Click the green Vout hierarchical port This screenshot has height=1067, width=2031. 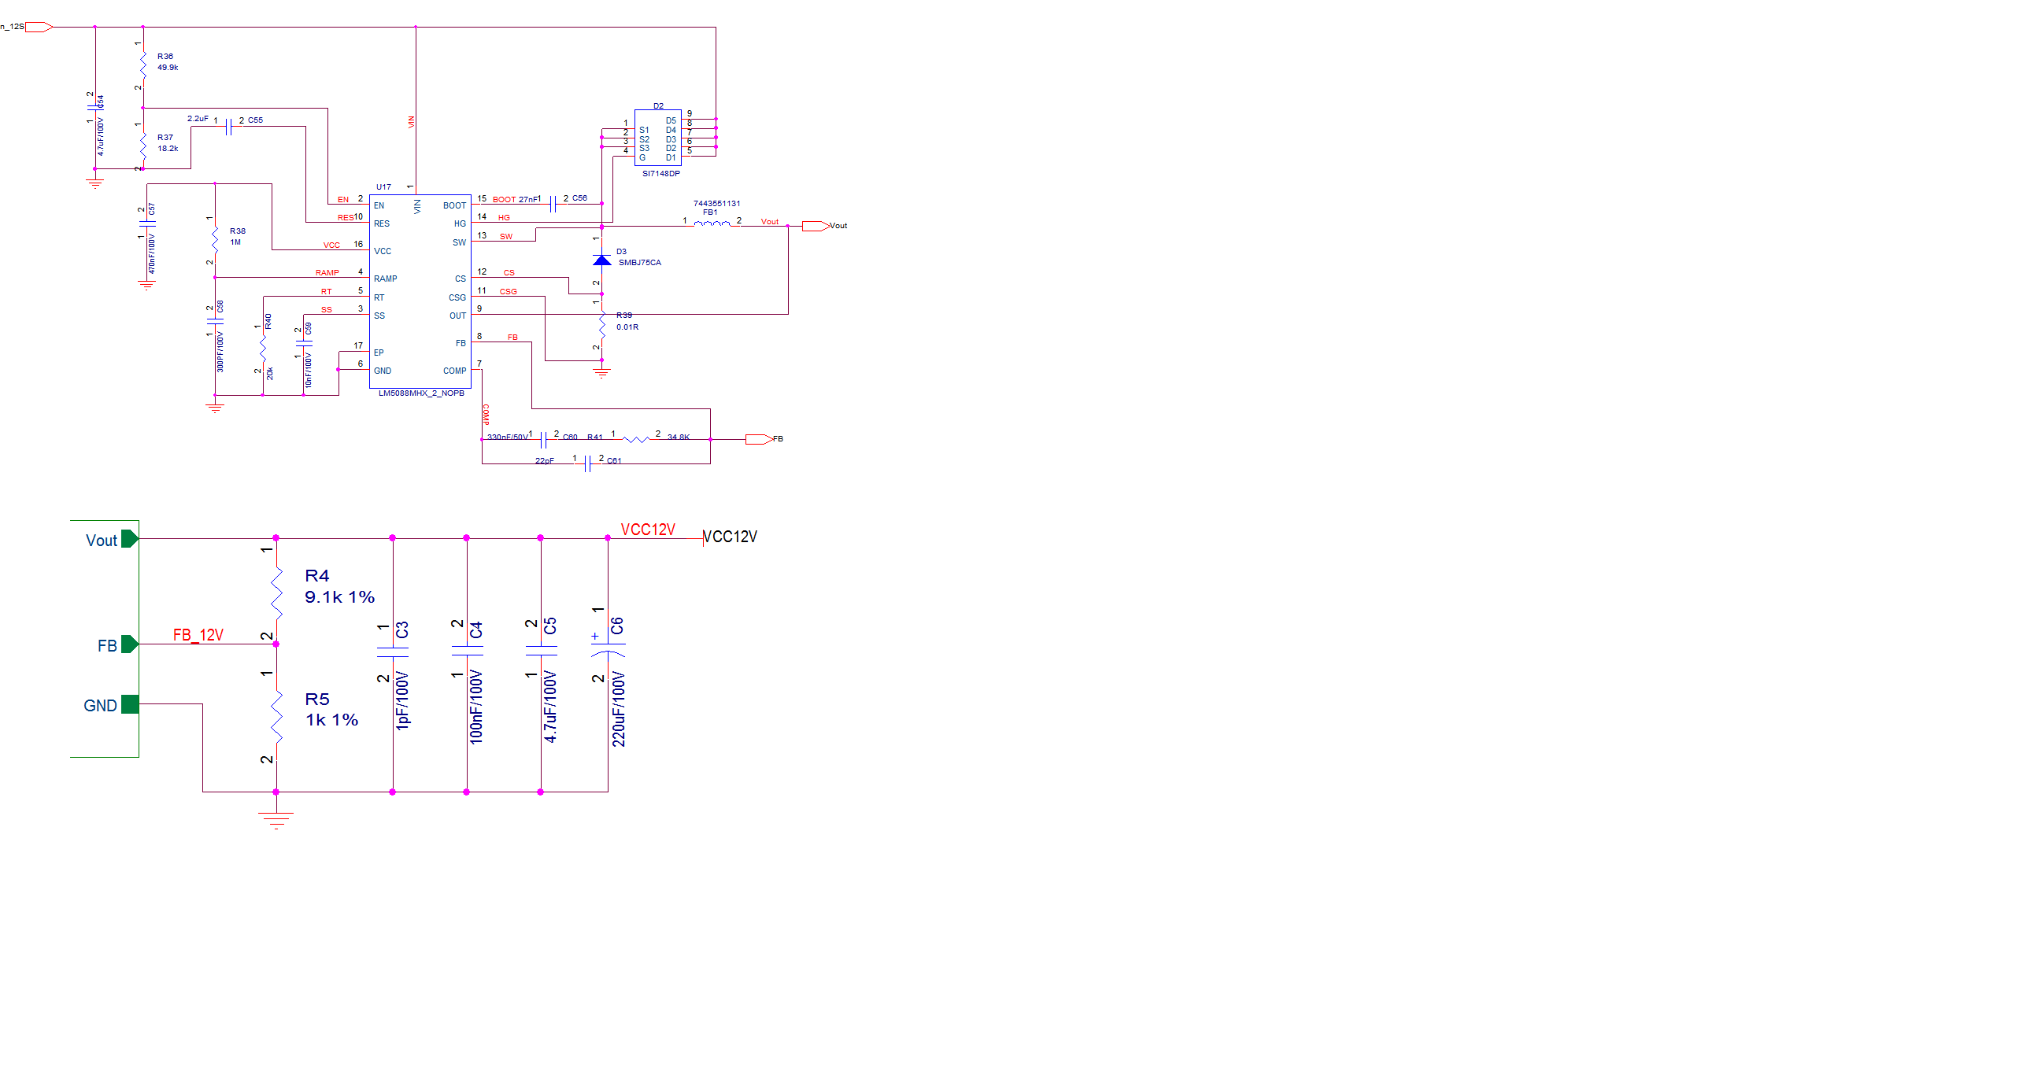130,539
